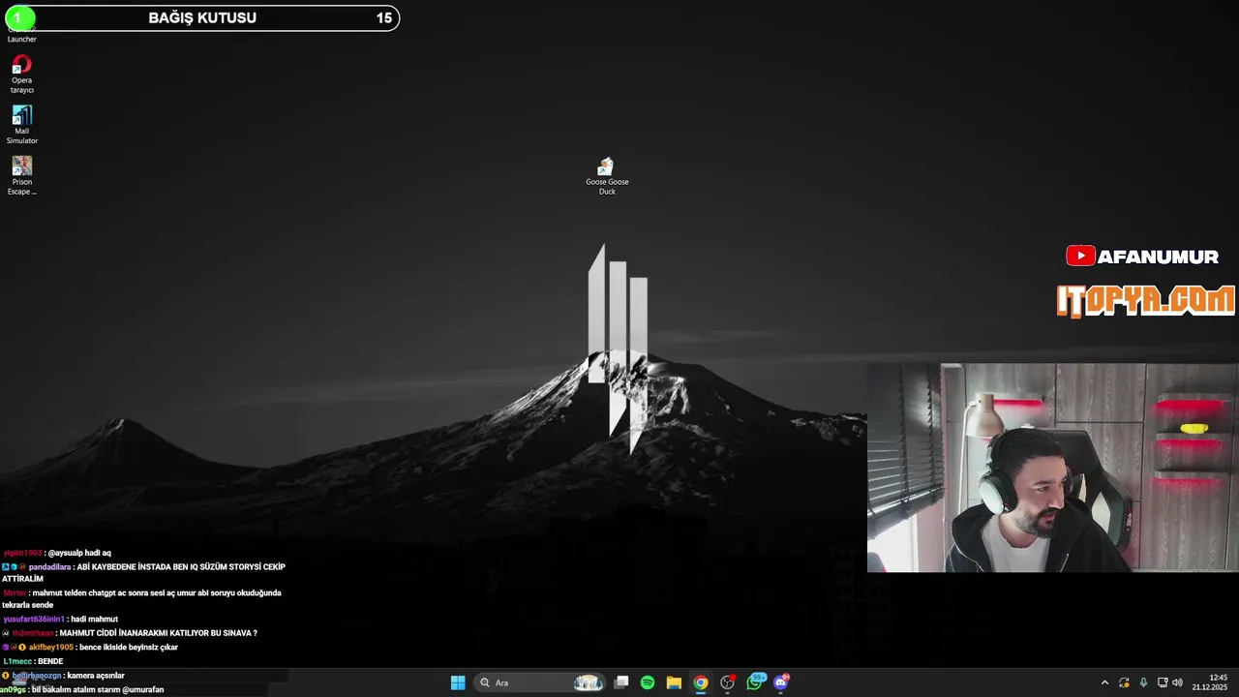Click the search highlight image in search box
1239x697 pixels.
click(x=588, y=682)
